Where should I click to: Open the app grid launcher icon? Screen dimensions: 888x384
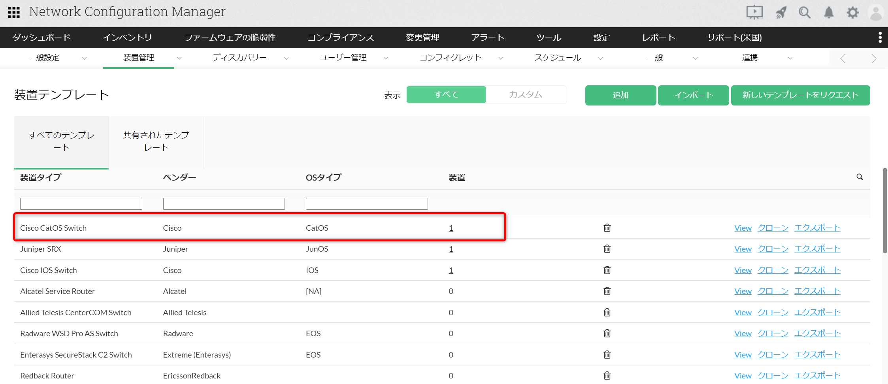(x=14, y=12)
